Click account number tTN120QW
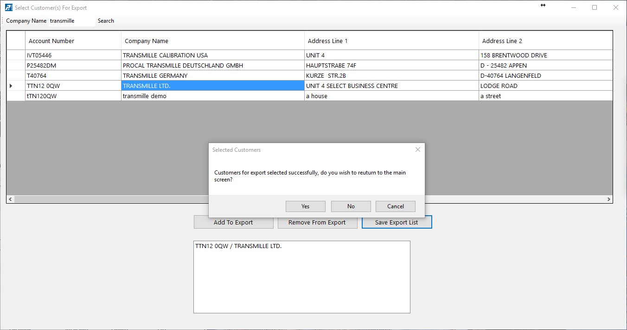 click(73, 96)
